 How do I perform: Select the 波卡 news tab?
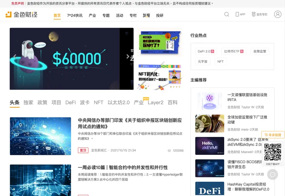coord(85,102)
